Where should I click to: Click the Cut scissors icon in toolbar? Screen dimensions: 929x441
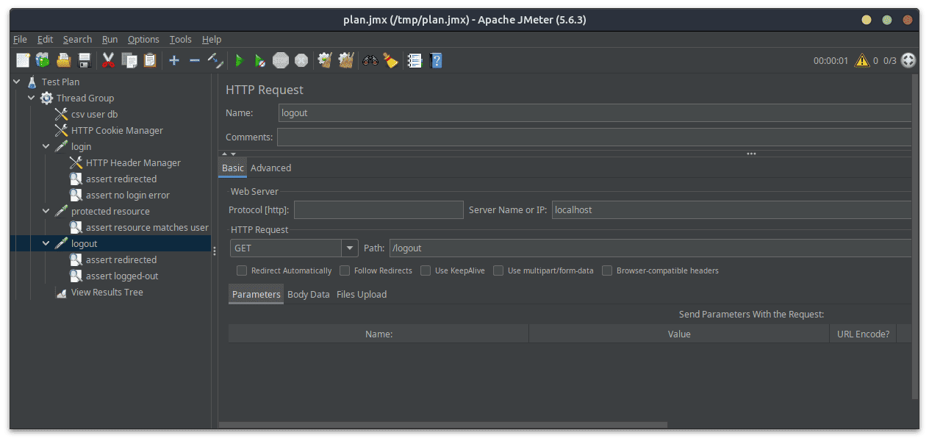[x=108, y=61]
